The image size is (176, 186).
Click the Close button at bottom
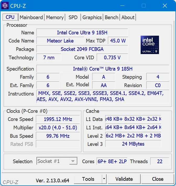click(158, 179)
